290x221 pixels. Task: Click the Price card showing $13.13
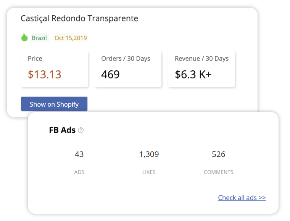click(54, 69)
